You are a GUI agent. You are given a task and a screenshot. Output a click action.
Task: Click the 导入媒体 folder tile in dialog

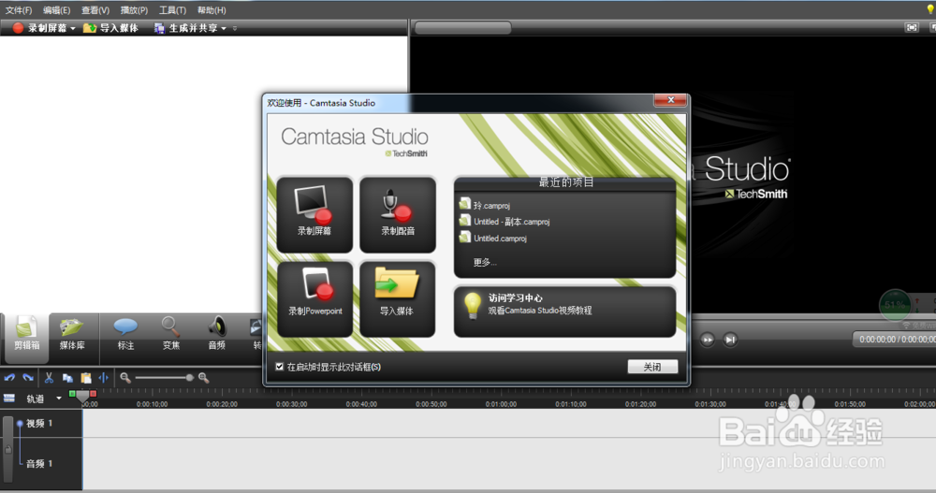[398, 299]
